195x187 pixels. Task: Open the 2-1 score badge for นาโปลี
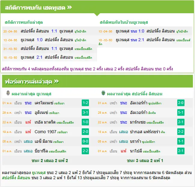pyautogui.click(x=181, y=151)
